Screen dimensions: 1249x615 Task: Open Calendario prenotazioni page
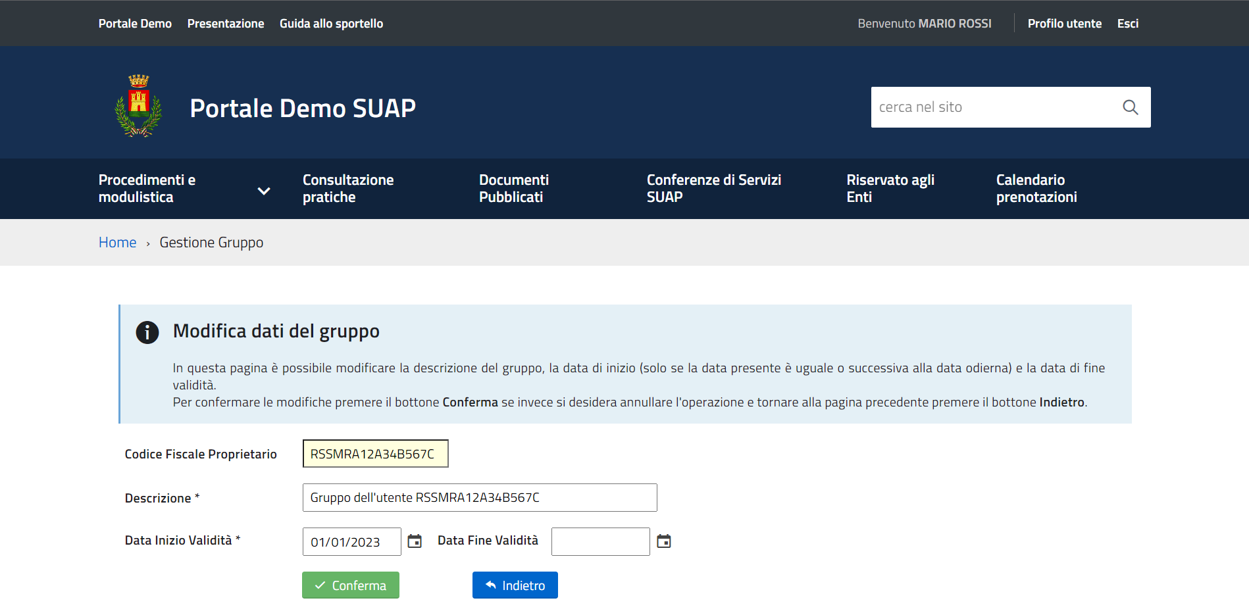(x=1036, y=189)
